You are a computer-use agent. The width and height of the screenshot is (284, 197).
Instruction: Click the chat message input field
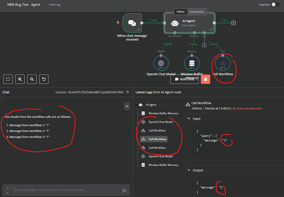point(67,190)
